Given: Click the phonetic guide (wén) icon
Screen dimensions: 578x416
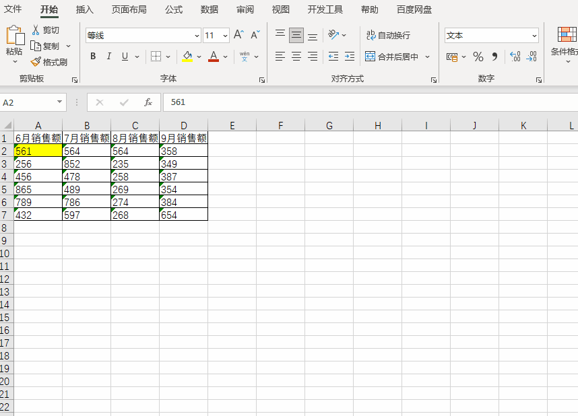Looking at the screenshot, I should pyautogui.click(x=245, y=57).
